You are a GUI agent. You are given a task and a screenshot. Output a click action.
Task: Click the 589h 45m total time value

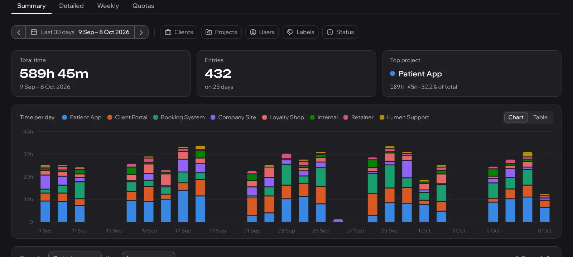click(x=54, y=74)
